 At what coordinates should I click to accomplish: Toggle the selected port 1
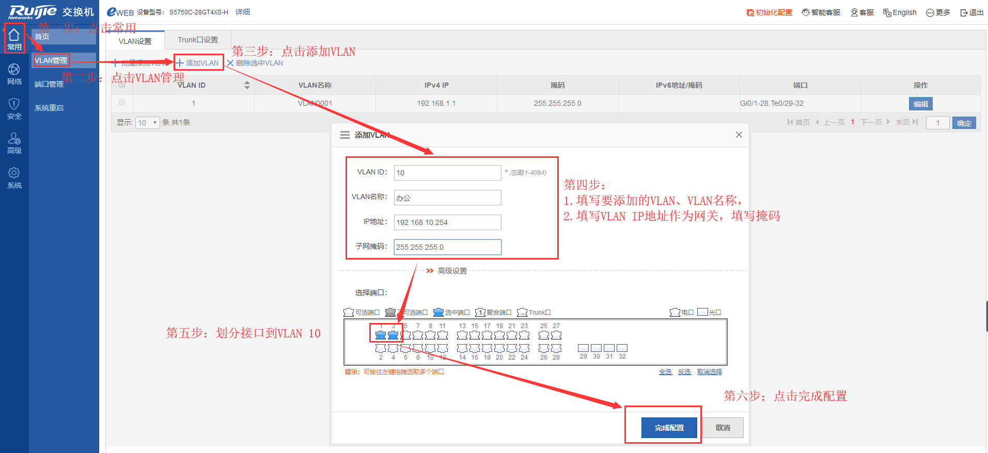coord(381,335)
